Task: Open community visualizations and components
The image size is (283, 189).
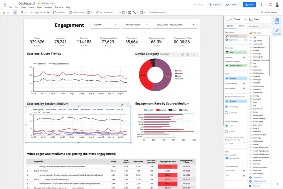Action: tap(89, 12)
